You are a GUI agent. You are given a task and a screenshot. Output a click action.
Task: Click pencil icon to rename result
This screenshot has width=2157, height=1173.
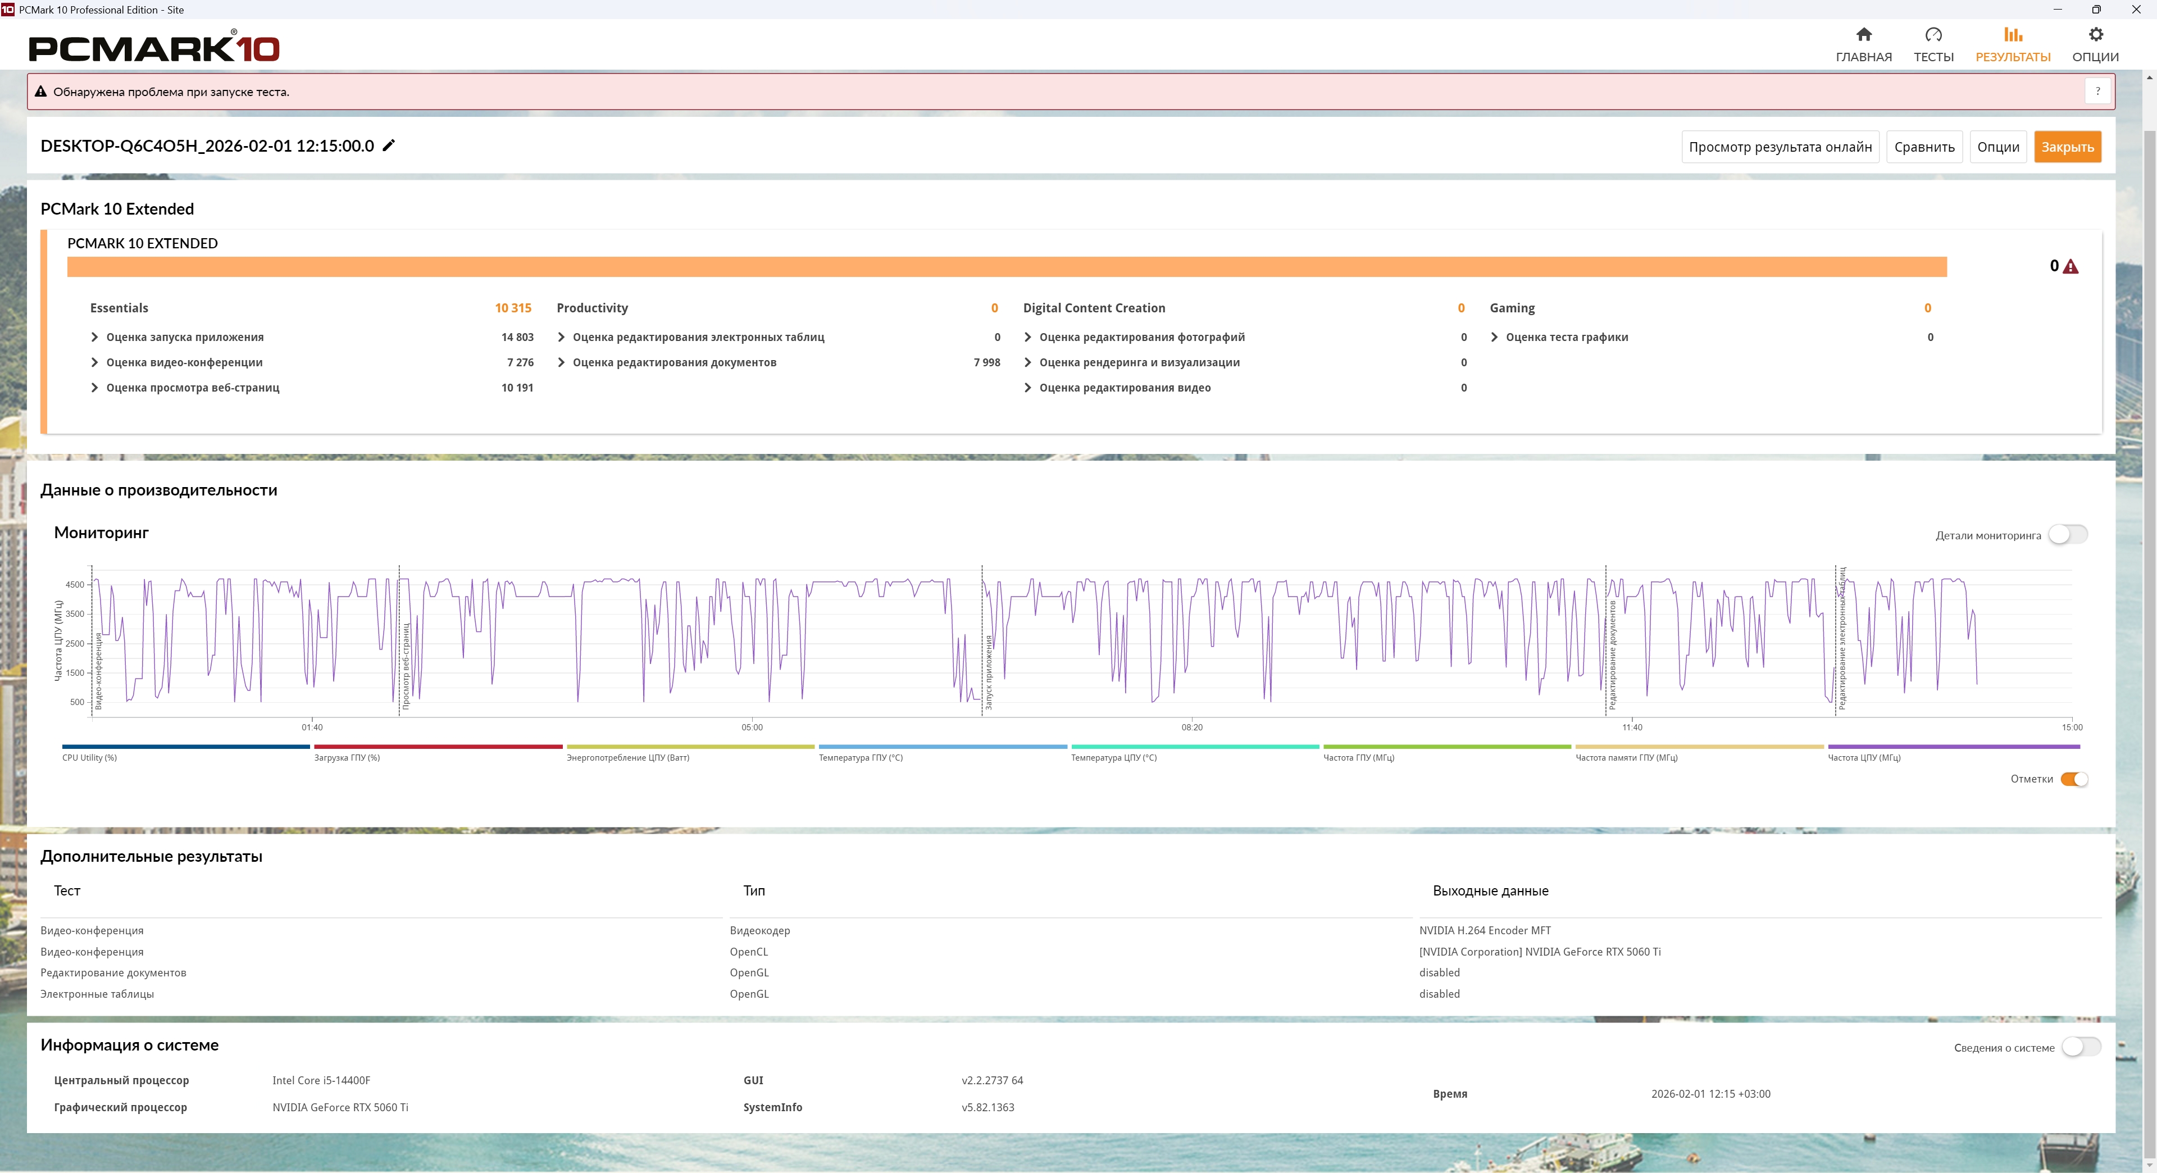tap(389, 146)
